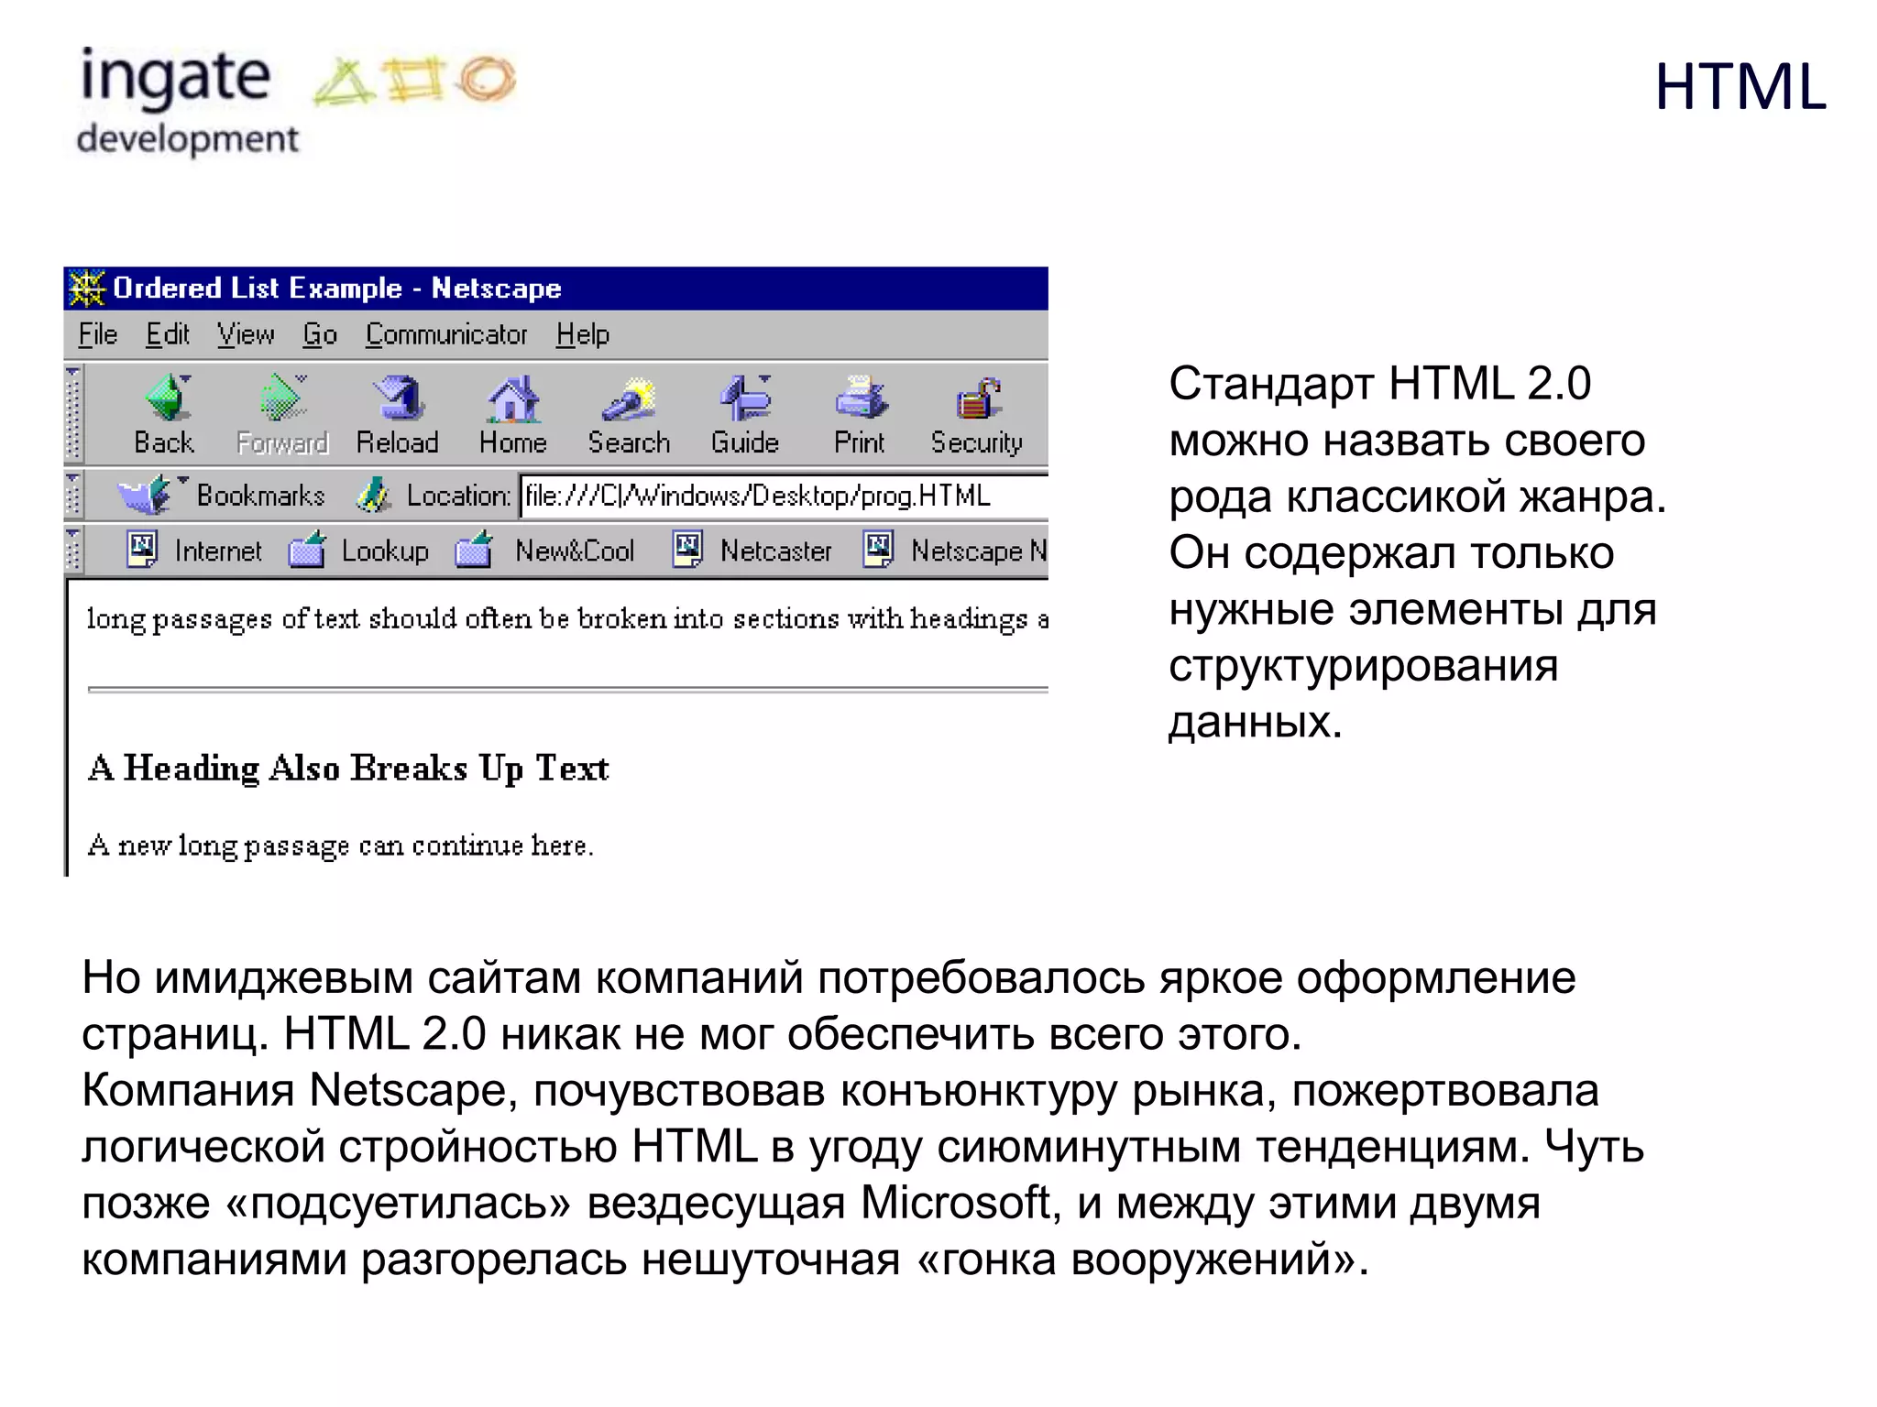Open the File menu
This screenshot has width=1877, height=1407.
98,335
